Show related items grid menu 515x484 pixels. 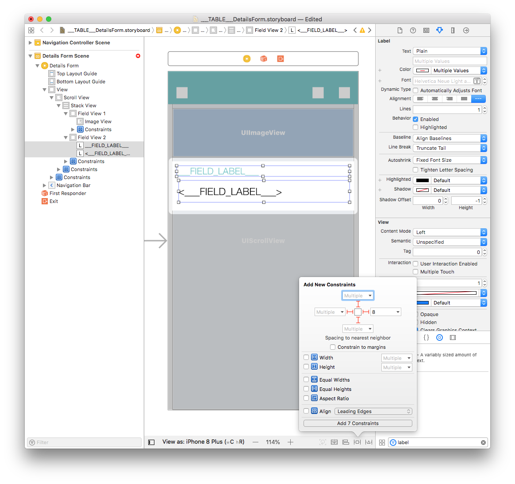(31, 30)
